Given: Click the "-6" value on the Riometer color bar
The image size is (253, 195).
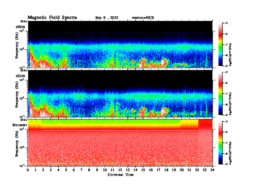Looking at the screenshot, I should pos(226,132).
